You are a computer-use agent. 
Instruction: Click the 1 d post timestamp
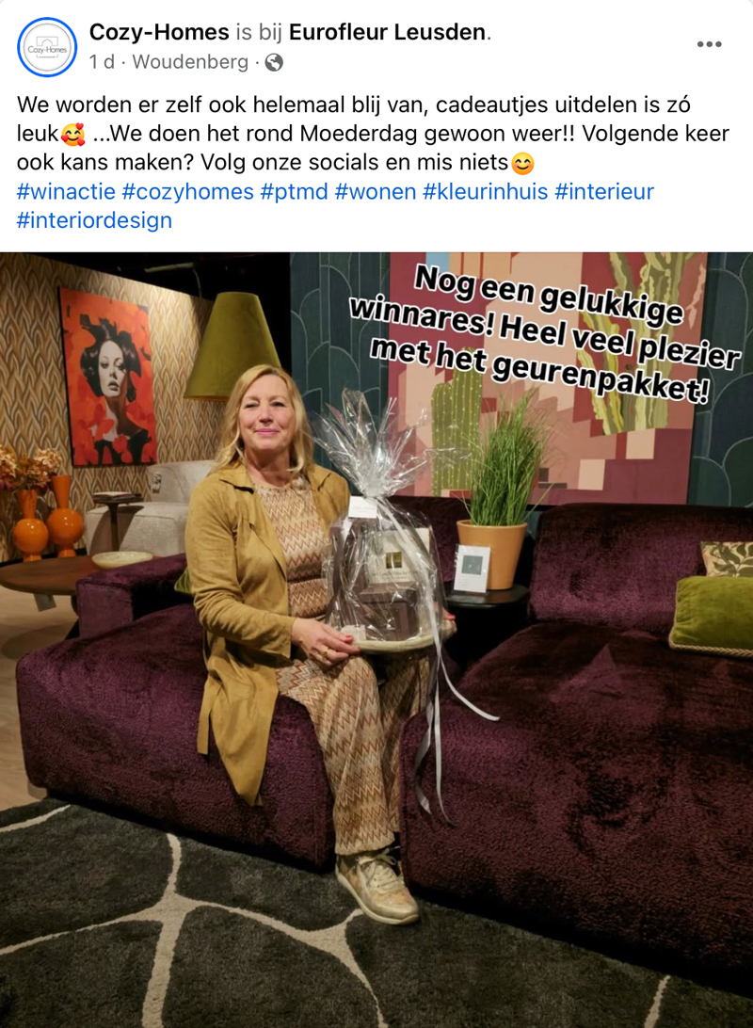(x=102, y=61)
